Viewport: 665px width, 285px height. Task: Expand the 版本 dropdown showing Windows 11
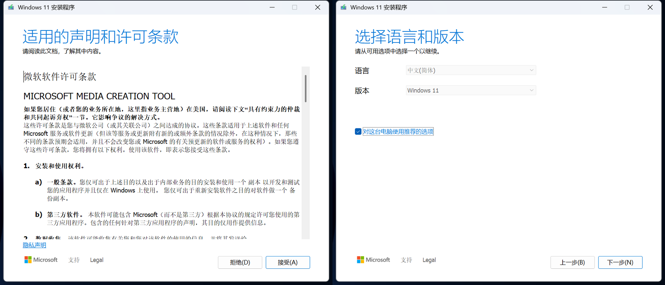[470, 91]
